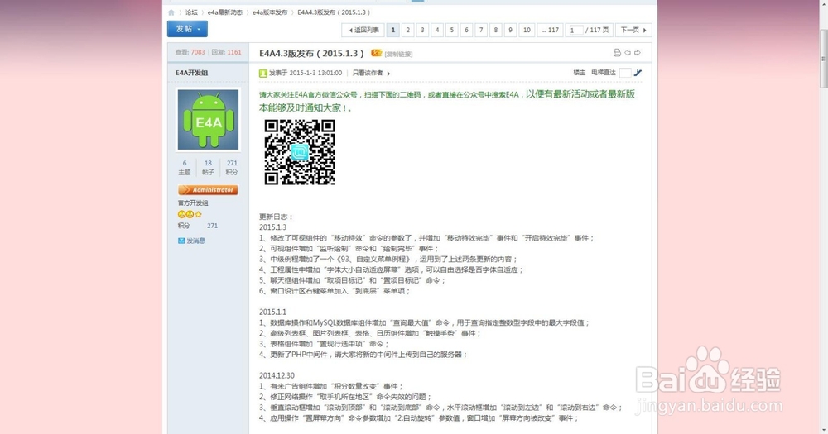Click reply count 1161

(234, 52)
